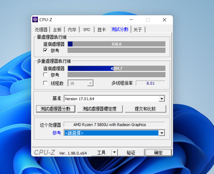The height and width of the screenshot is (174, 214).
Task: Click the single-thread score bar 536.0
Action: pyautogui.click(x=117, y=44)
